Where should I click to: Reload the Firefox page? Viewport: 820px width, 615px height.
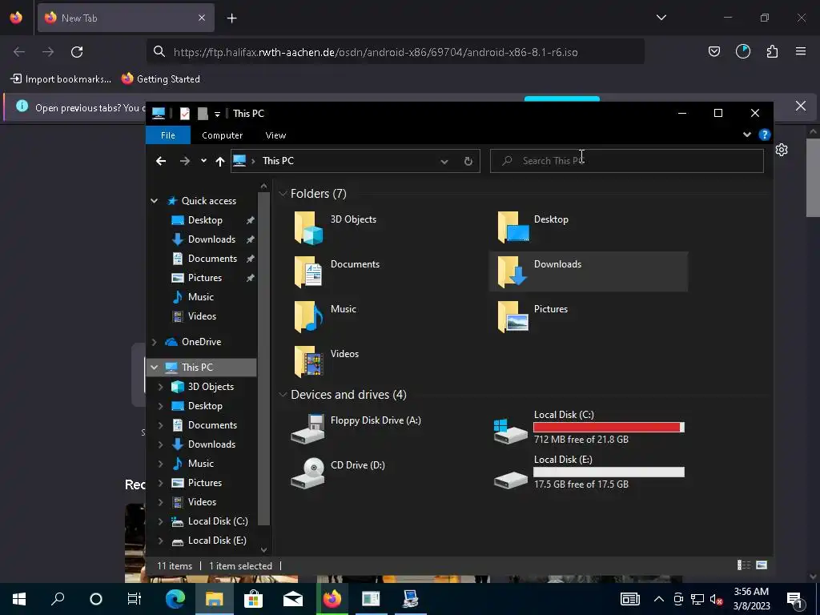point(77,52)
